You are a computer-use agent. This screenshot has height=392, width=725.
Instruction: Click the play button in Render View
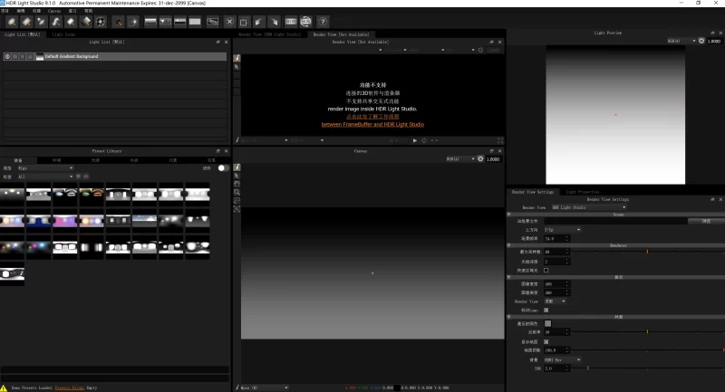pos(415,140)
